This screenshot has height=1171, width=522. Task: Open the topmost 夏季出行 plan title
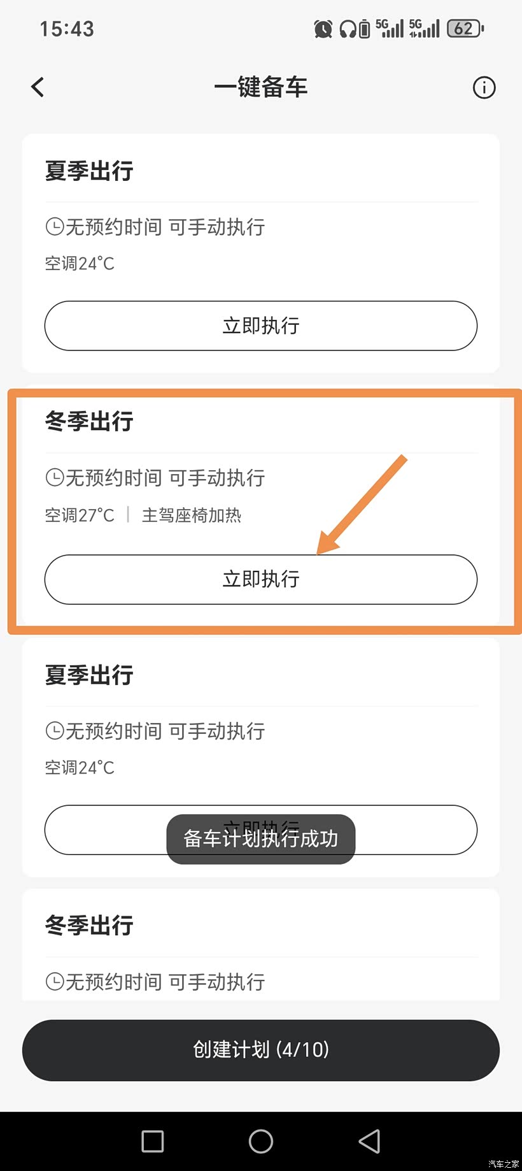coord(89,171)
